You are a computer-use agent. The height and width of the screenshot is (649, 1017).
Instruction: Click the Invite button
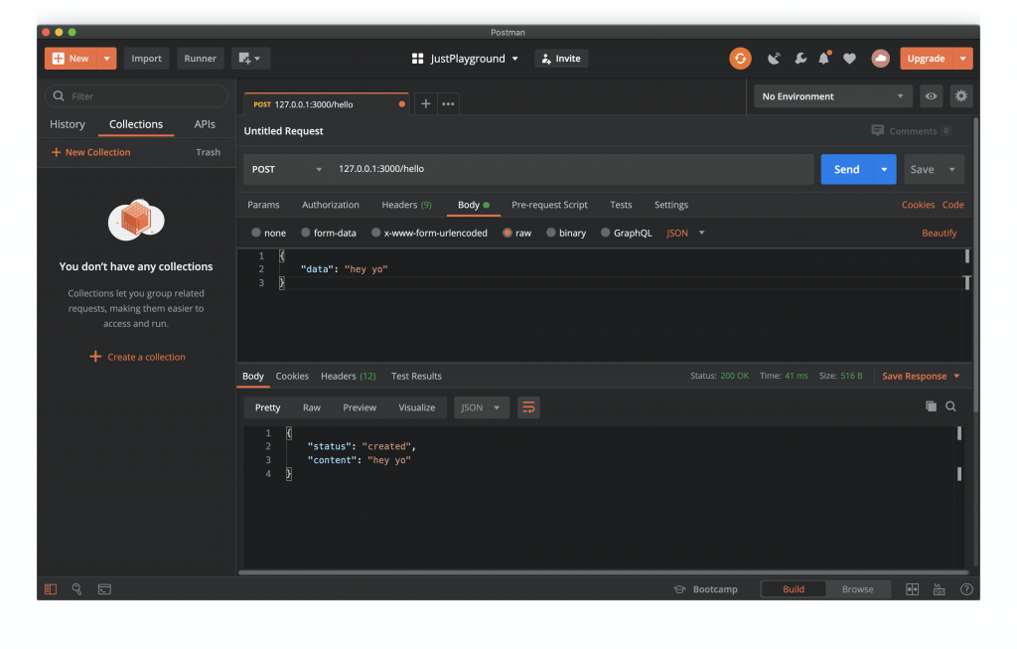coord(562,59)
